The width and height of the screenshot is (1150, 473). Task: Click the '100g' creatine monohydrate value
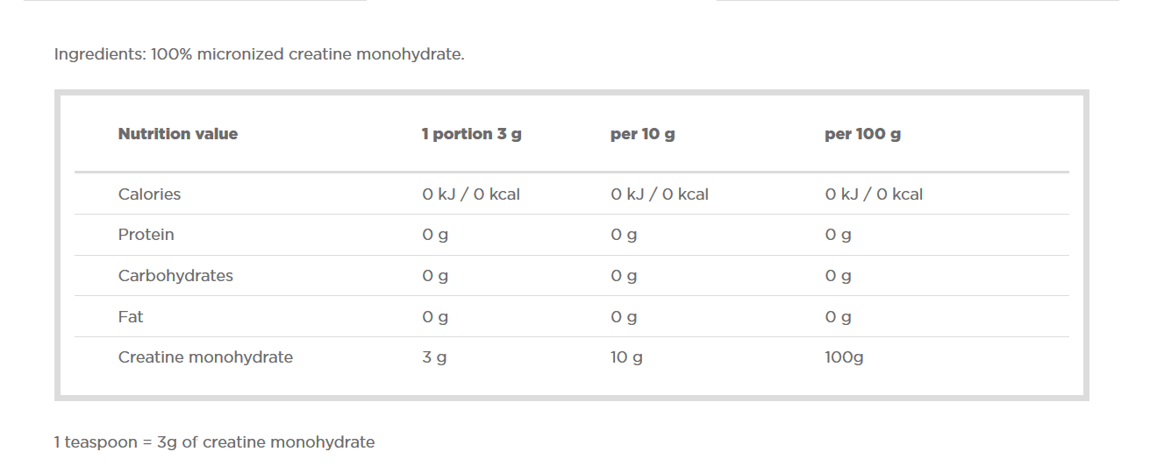pos(844,357)
